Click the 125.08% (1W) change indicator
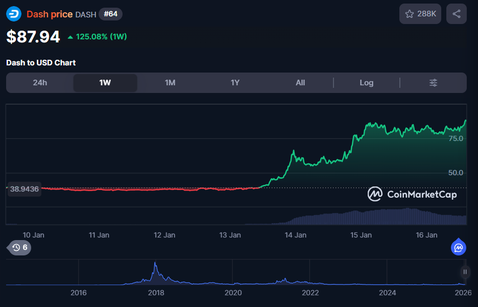Viewport: 478px width, 307px height. [x=97, y=37]
